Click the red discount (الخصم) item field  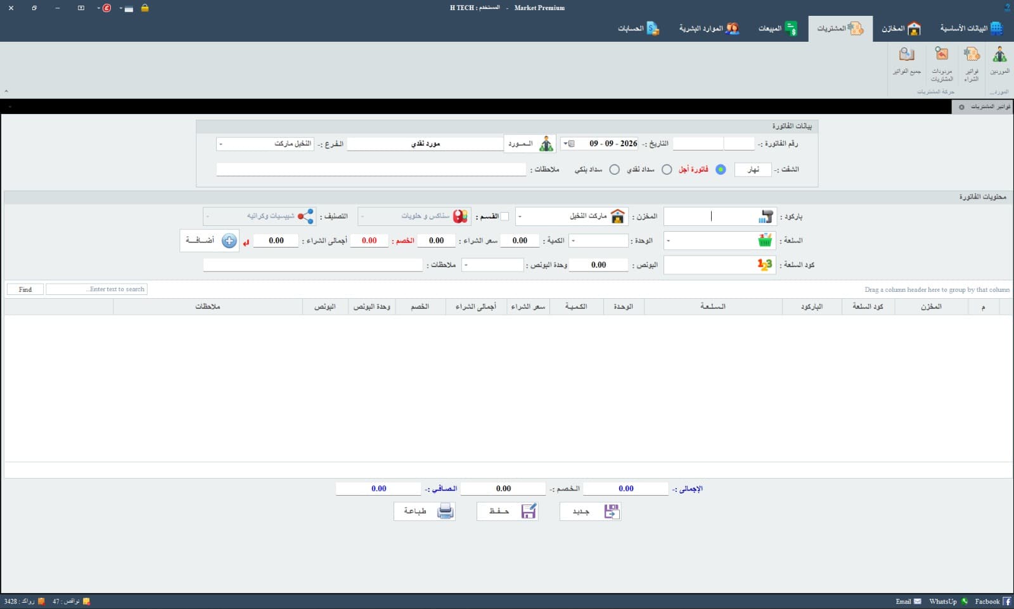(369, 241)
